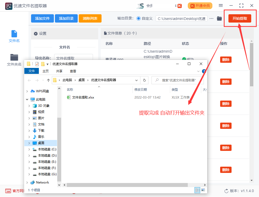This screenshot has width=259, height=197.
Task: Switch to the 查看 ribbon tab
Action: [x=73, y=71]
